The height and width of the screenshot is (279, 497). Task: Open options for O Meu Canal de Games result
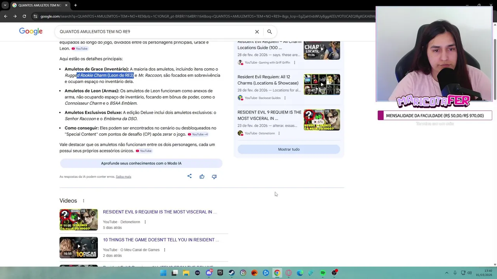point(165,250)
